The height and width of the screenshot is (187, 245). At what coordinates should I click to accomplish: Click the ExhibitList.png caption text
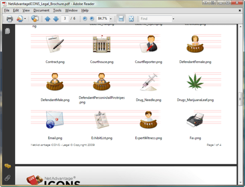pyautogui.click(x=102, y=138)
